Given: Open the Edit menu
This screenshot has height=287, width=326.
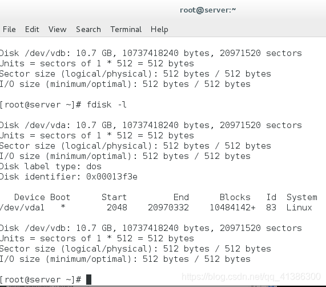Looking at the screenshot, I should coord(32,29).
